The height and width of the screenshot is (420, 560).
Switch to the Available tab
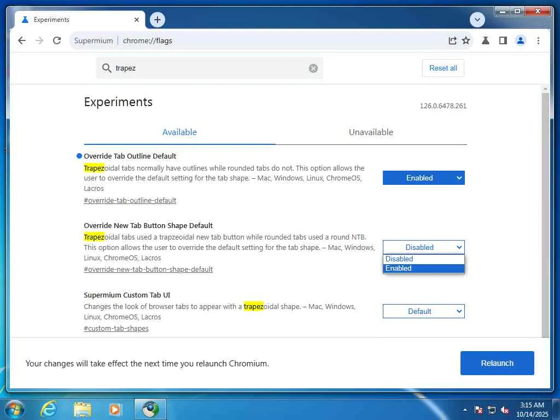click(x=179, y=132)
